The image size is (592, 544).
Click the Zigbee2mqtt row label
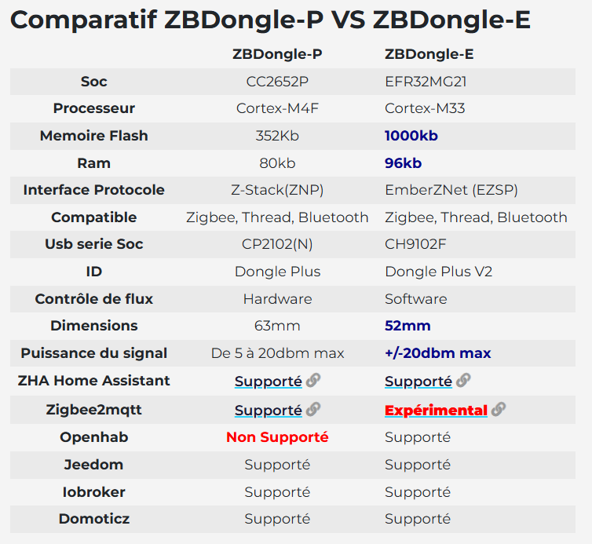click(94, 409)
